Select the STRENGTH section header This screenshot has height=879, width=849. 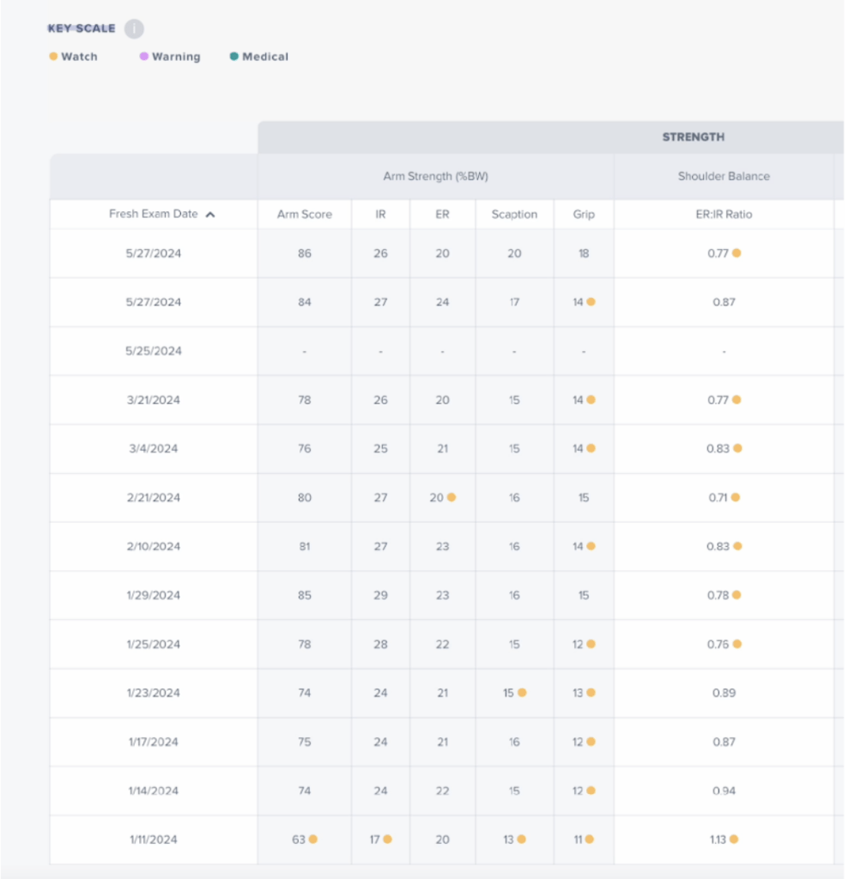coord(693,136)
